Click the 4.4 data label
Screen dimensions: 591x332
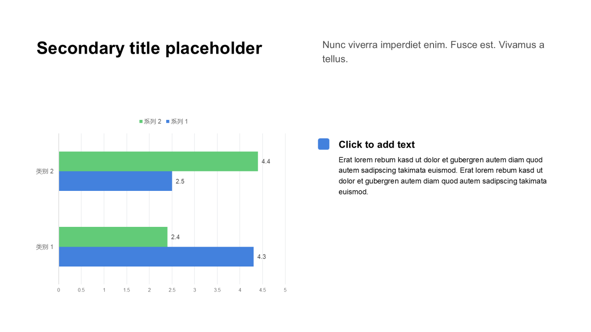[266, 161]
